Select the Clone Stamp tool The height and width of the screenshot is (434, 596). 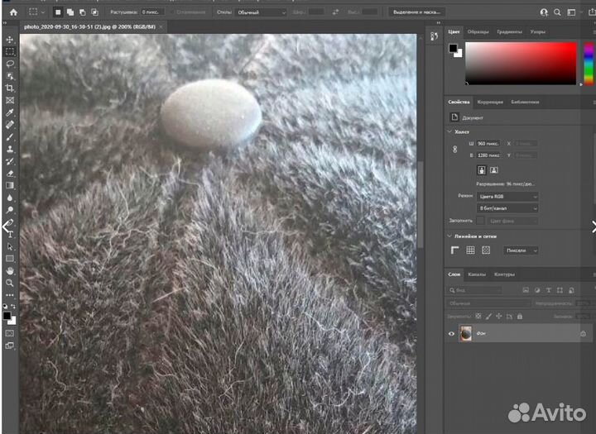coord(10,149)
